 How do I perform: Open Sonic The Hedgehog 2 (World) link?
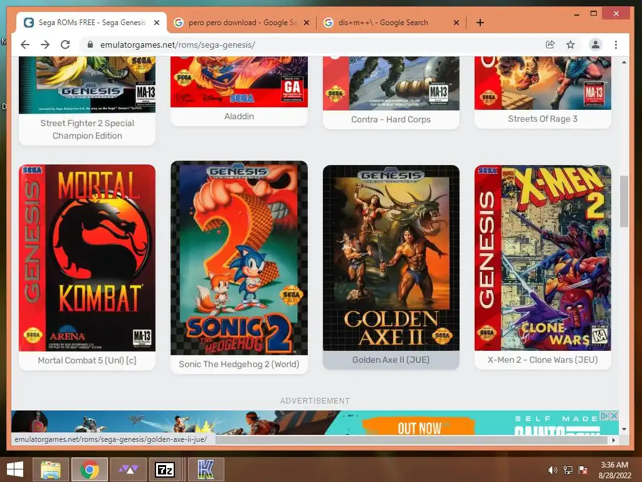click(239, 364)
